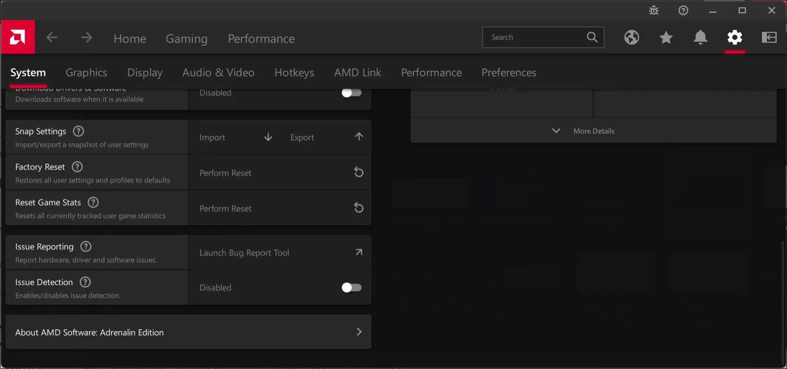Viewport: 787px width, 369px height.
Task: Click the Export up arrow icon
Action: (359, 136)
